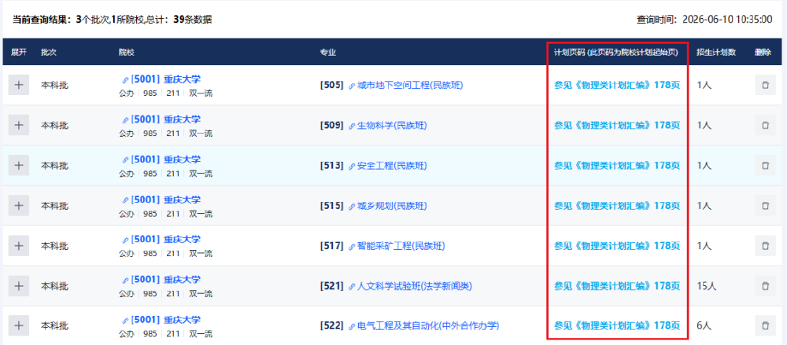Click the 查询时间 2026-06-10 10:35:00 text
Image resolution: width=787 pixels, height=345 pixels.
(x=704, y=20)
